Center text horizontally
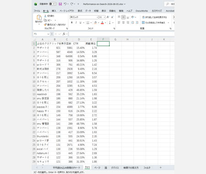206x174 pixels. [124, 22]
